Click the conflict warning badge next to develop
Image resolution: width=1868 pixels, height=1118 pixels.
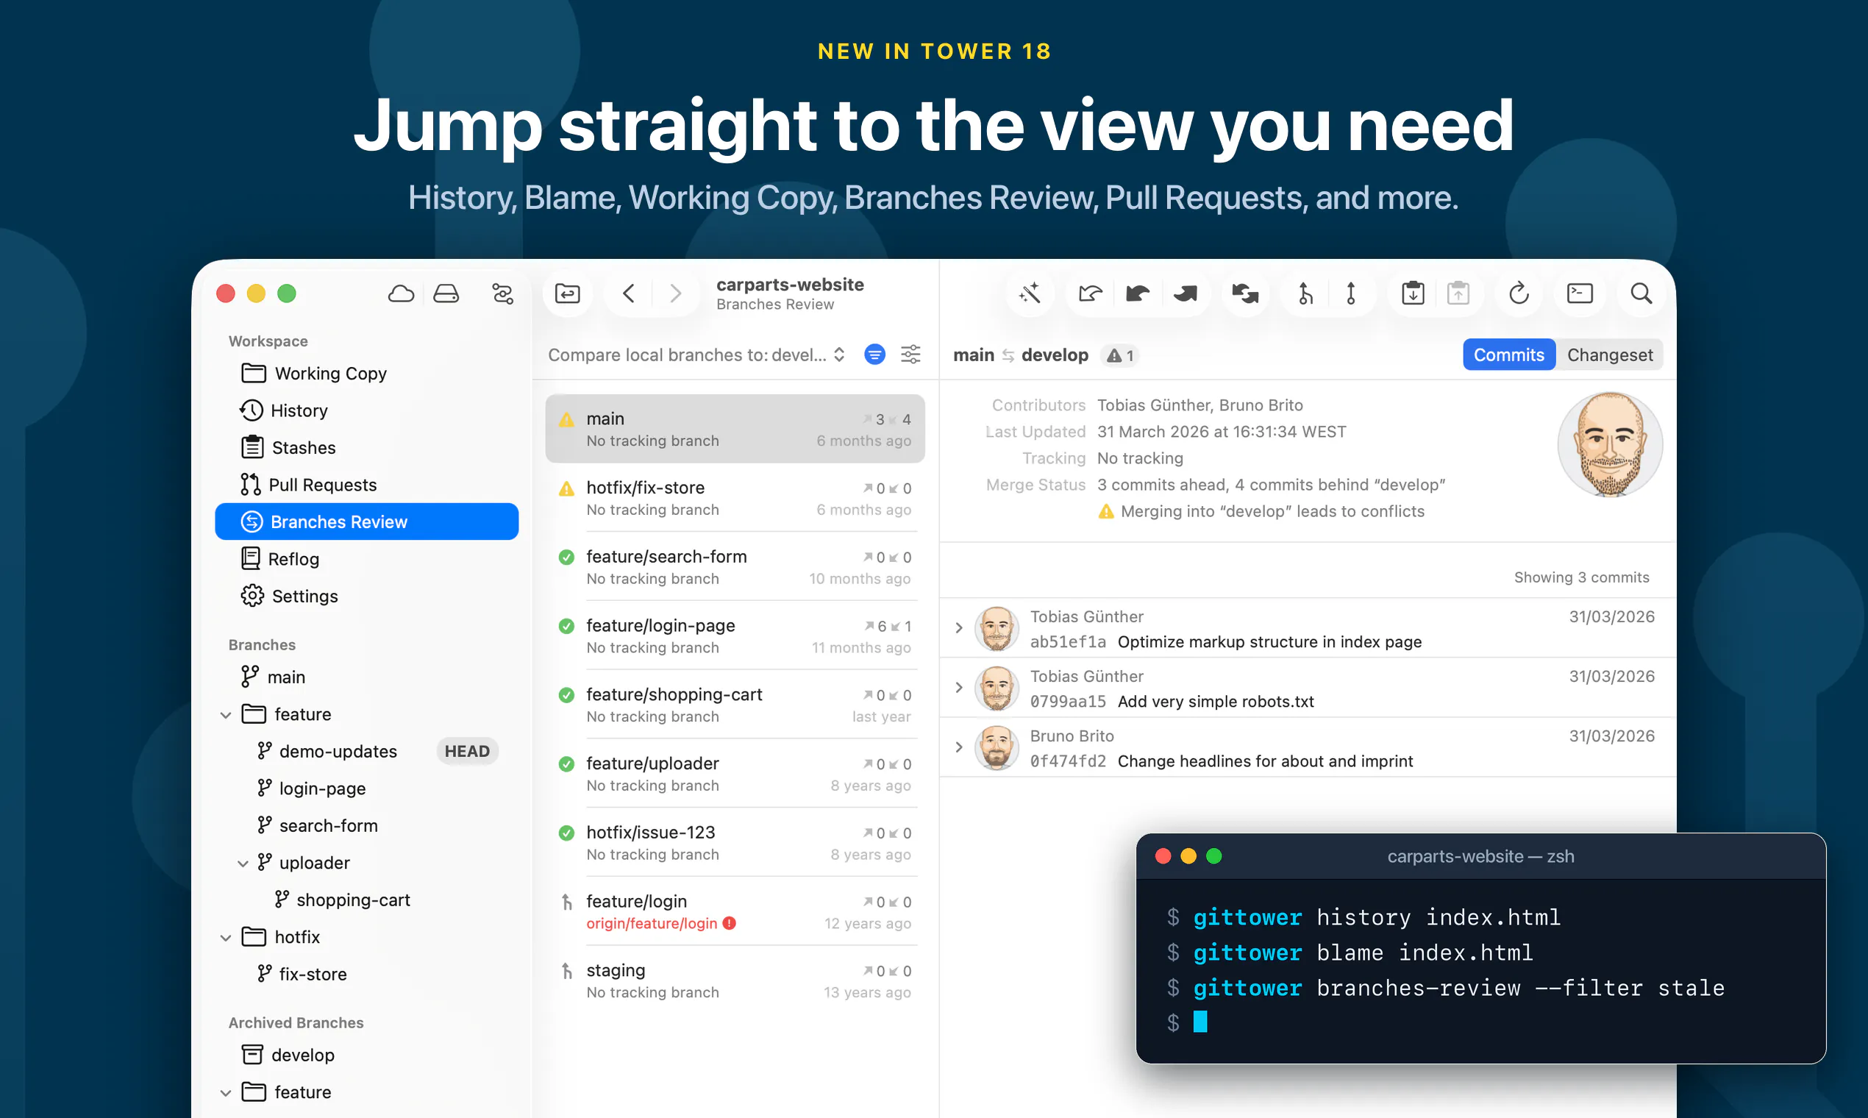(x=1120, y=355)
